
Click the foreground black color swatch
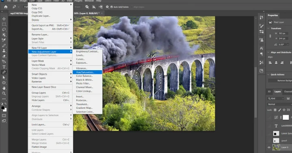[x=2, y=108]
